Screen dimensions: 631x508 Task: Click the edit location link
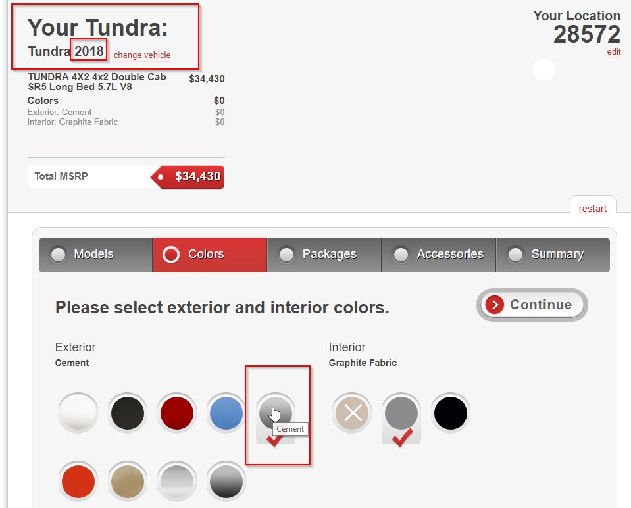(x=614, y=52)
